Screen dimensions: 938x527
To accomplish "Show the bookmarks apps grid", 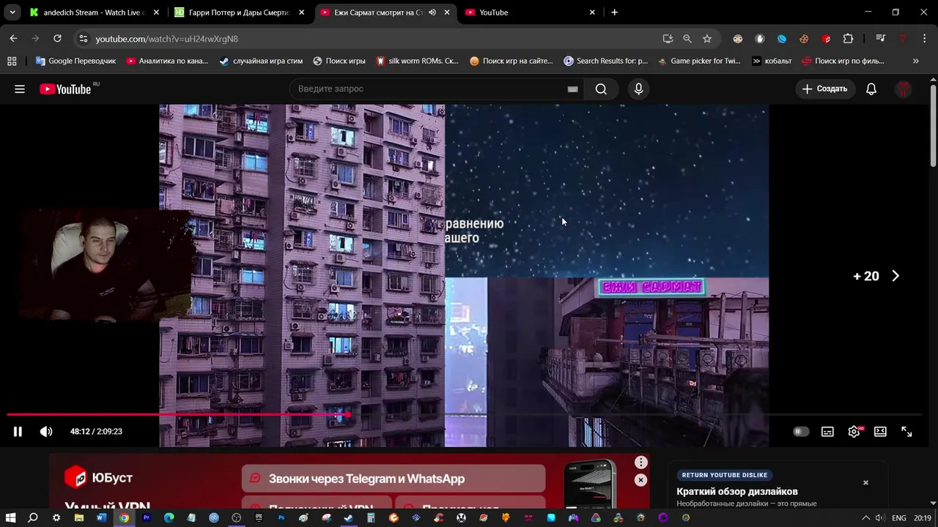I will click(11, 61).
